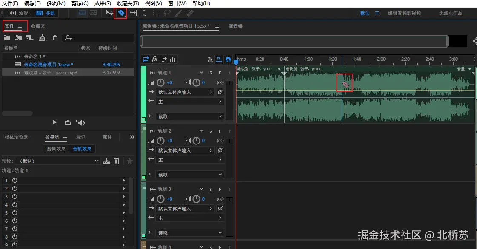Open 轨道 1 默认立体声输入 dropdown
The width and height of the screenshot is (477, 249).
(186, 92)
